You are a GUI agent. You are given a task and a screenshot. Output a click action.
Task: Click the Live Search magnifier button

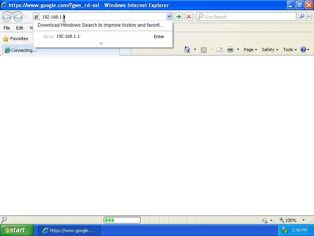302,17
